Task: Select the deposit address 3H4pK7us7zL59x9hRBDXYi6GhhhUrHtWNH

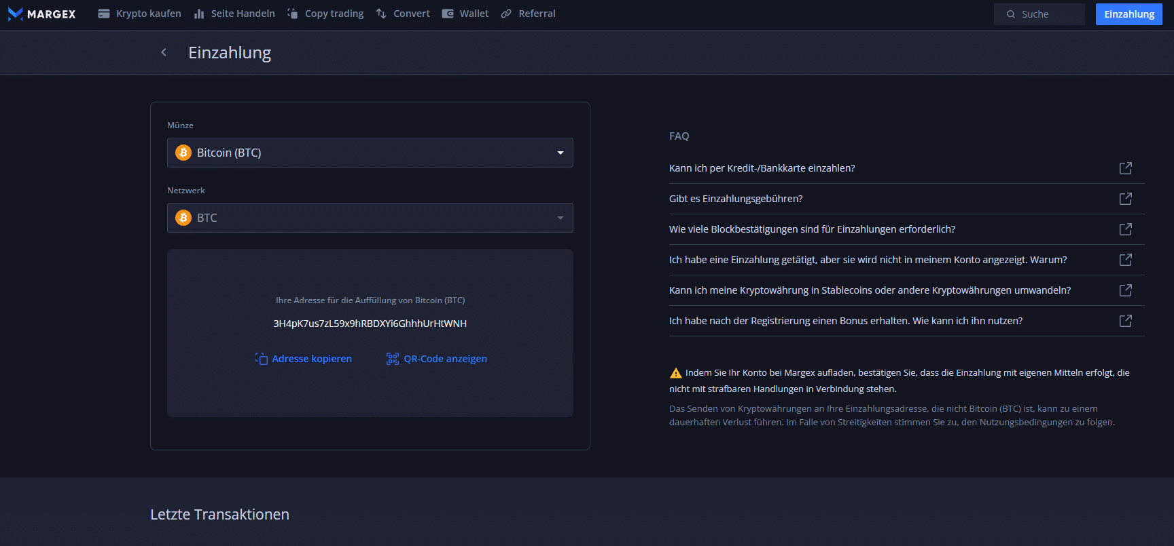Action: click(x=370, y=324)
